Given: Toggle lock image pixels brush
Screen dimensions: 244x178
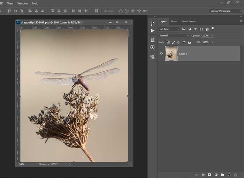Looking at the screenshot, I should point(174,42).
